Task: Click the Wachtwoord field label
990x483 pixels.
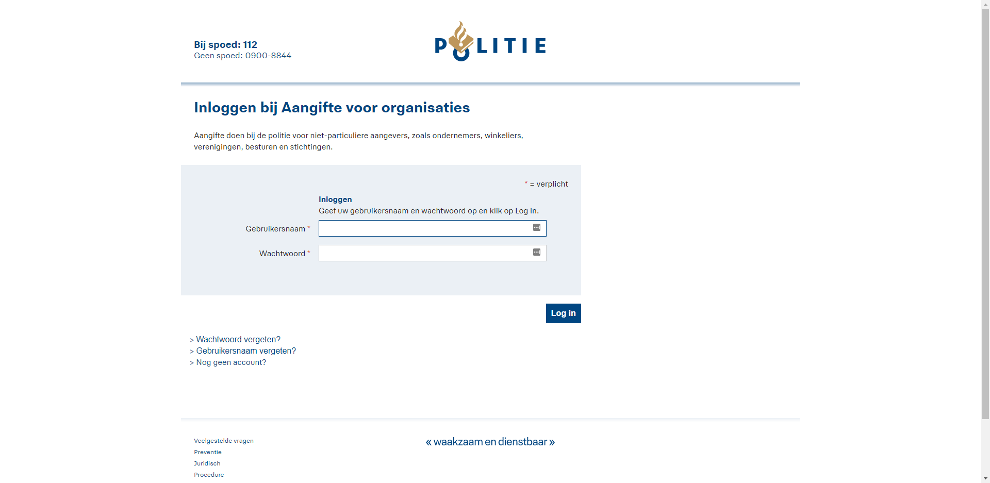Action: pyautogui.click(x=282, y=254)
